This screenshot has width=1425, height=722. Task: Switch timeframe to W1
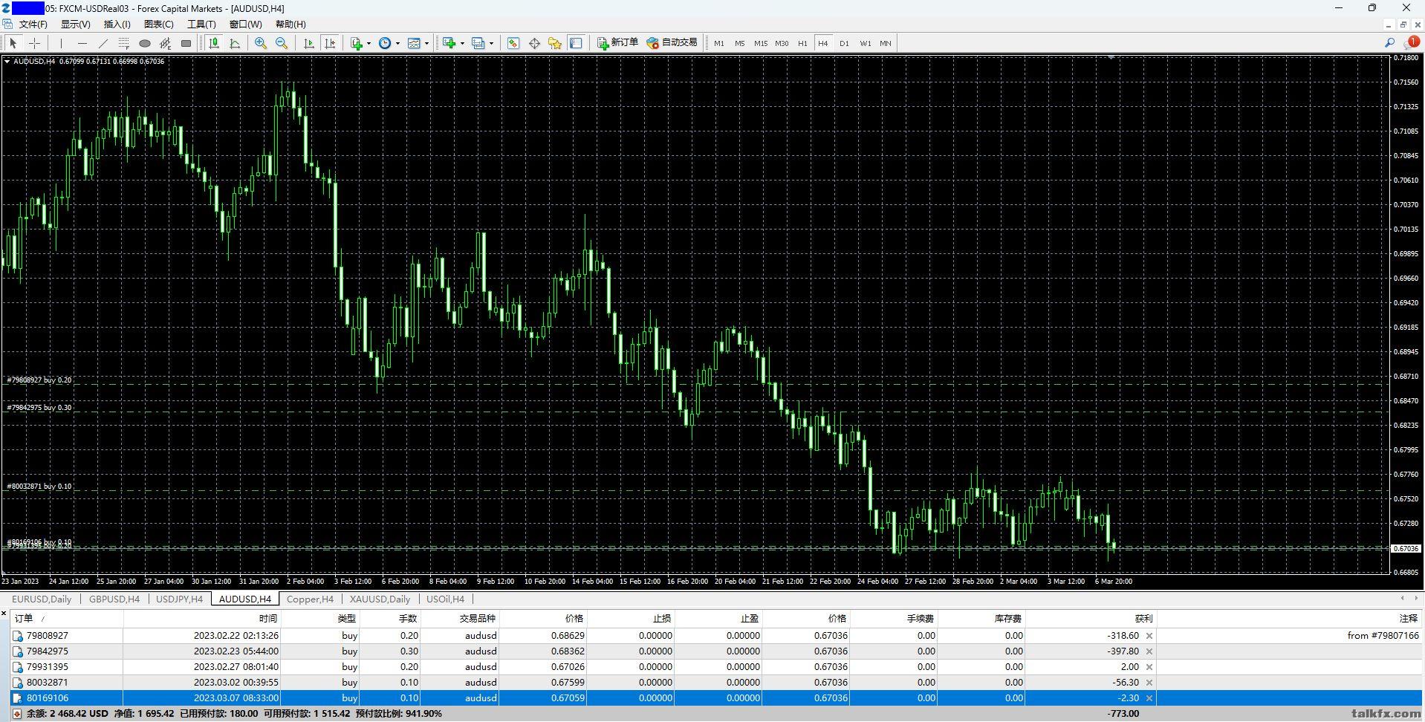coord(866,43)
